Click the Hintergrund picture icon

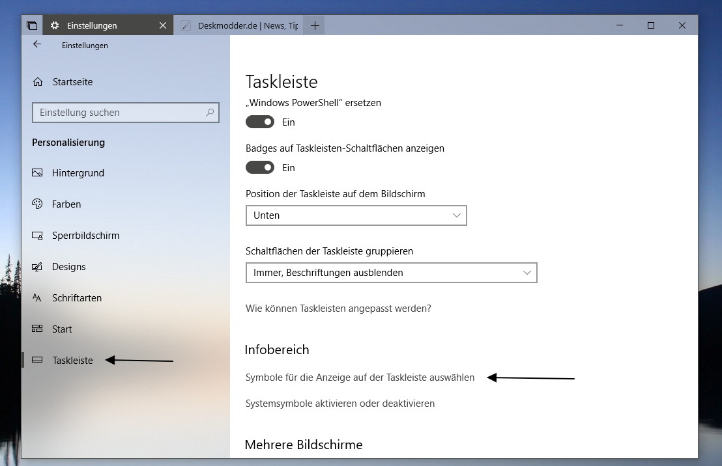tap(37, 172)
